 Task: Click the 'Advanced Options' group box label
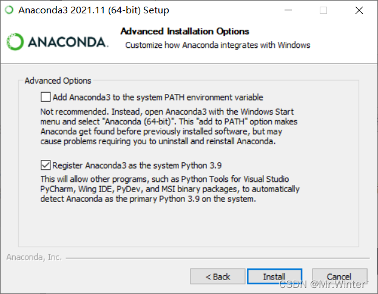(58, 81)
